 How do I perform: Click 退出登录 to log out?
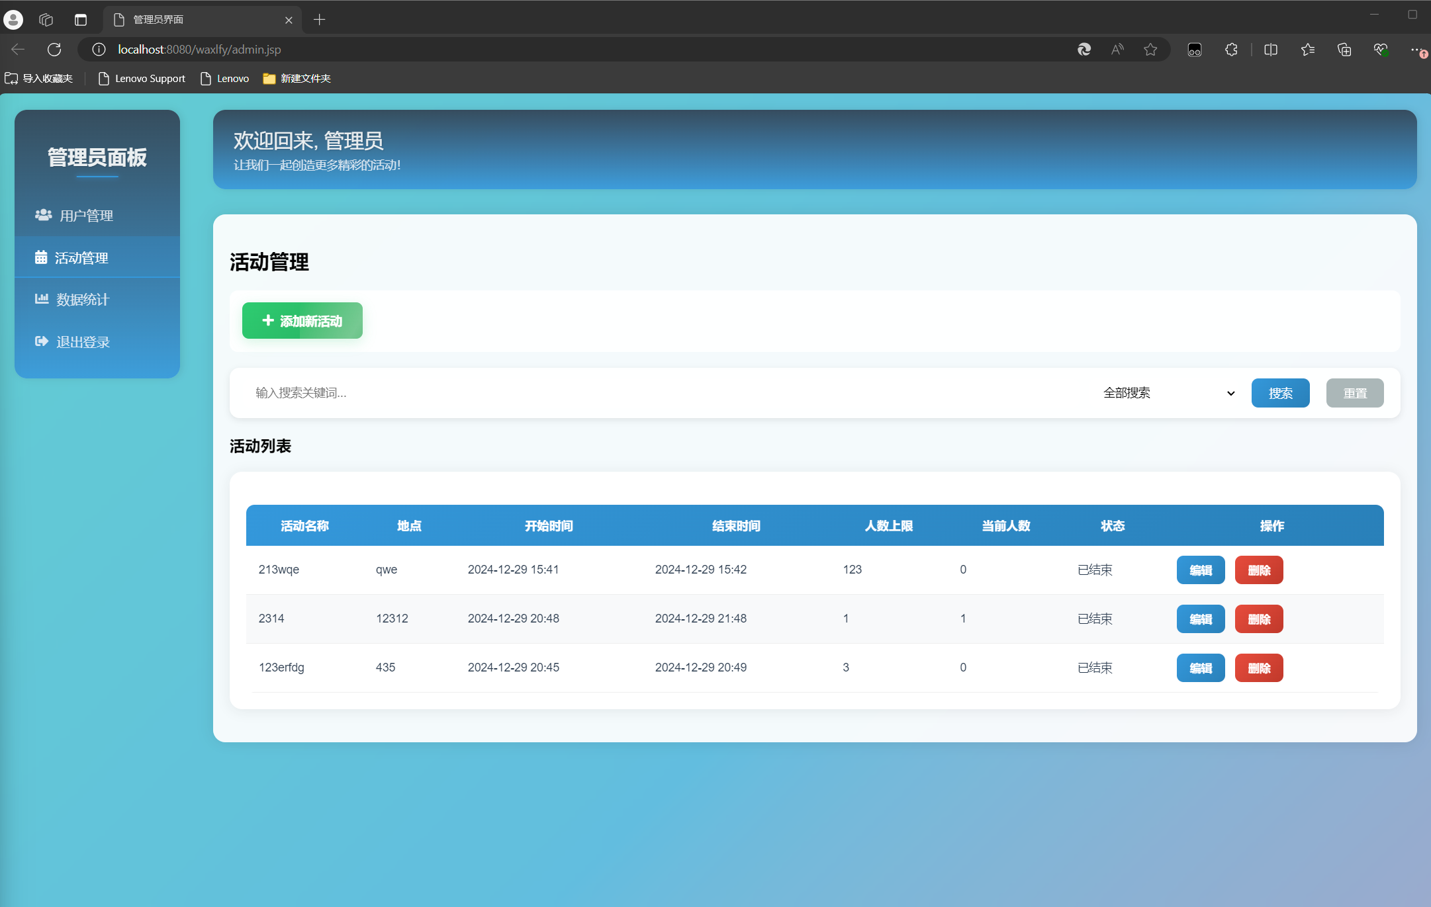click(x=82, y=342)
